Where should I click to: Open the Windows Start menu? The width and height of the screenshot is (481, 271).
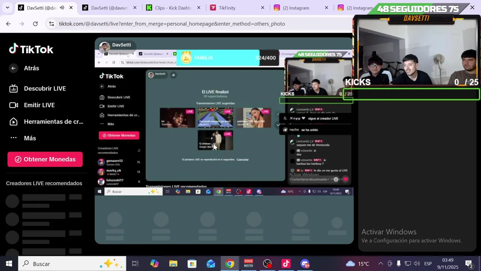(x=9, y=263)
